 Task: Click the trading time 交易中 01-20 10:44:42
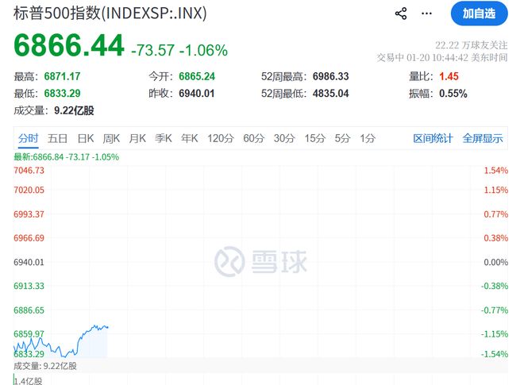[x=441, y=57]
